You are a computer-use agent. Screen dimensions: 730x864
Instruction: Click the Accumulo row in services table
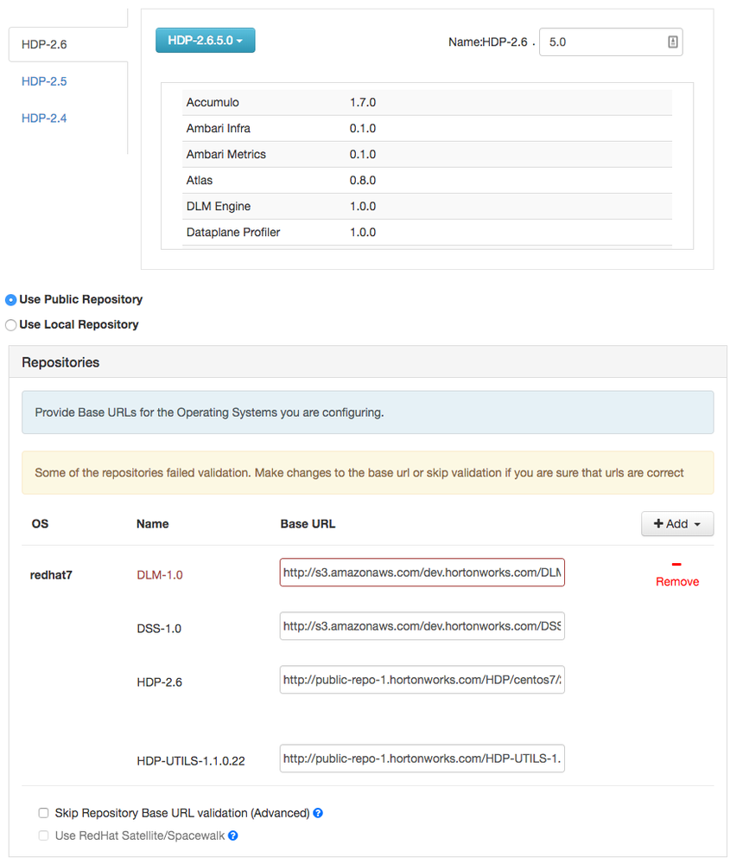(427, 102)
